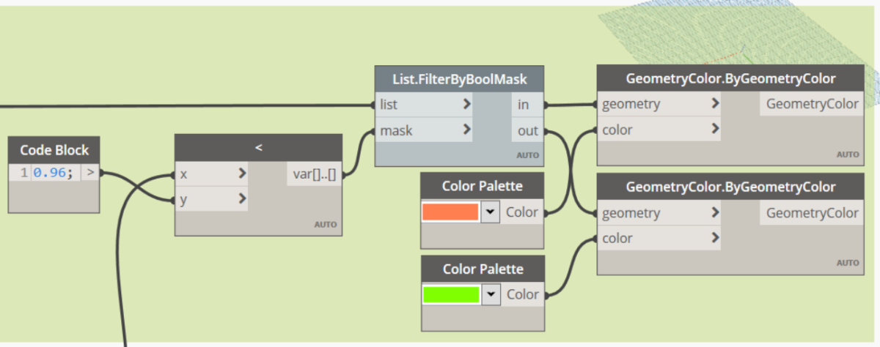This screenshot has height=347, width=880.
Task: Expand color chevron on lower GeometryColor node
Action: click(715, 238)
